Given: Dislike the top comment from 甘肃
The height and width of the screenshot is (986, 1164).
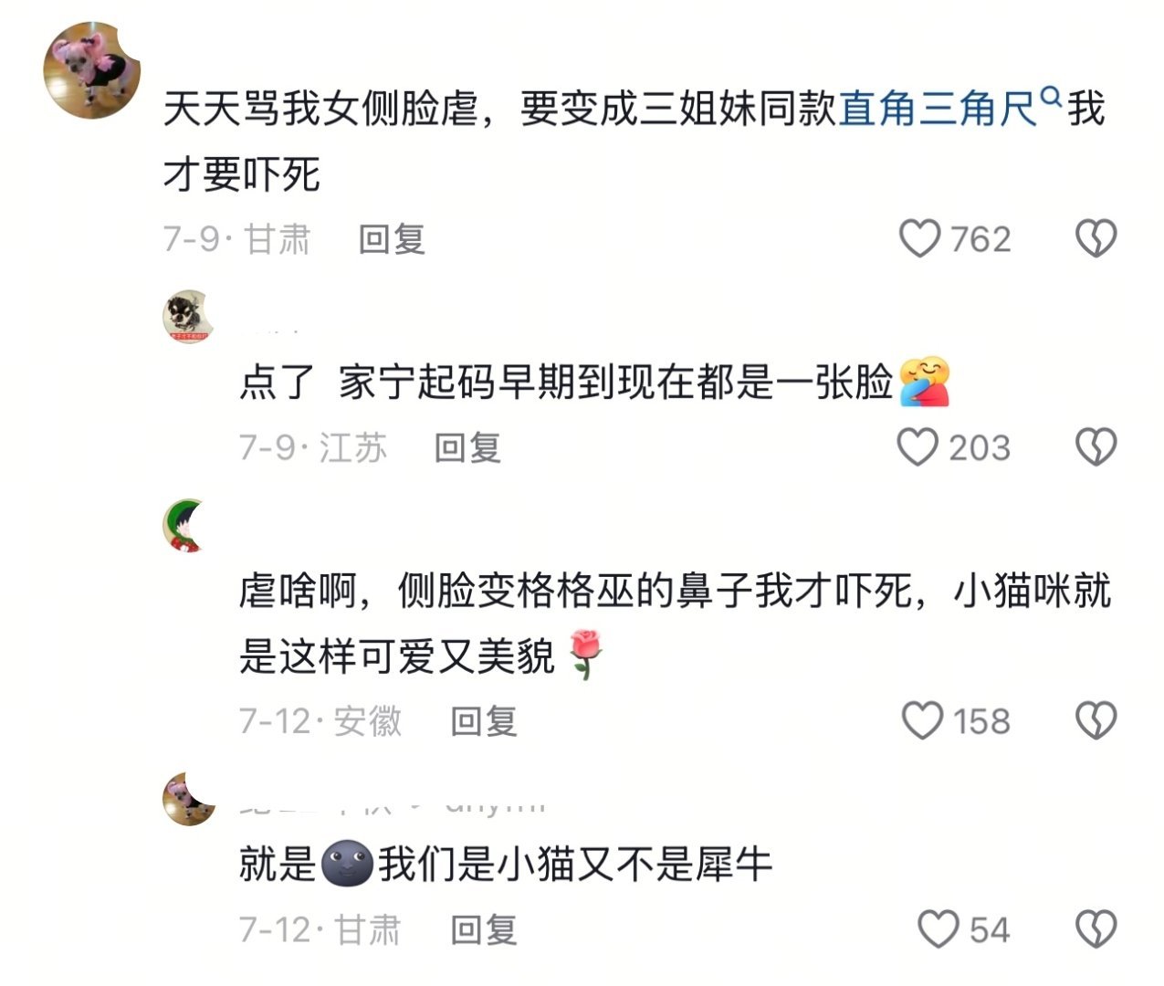Looking at the screenshot, I should click(x=1096, y=239).
